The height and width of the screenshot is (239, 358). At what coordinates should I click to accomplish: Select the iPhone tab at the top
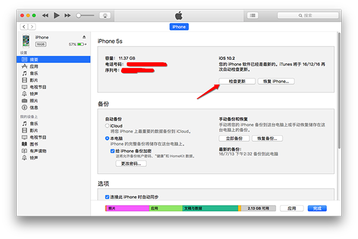coord(179,27)
